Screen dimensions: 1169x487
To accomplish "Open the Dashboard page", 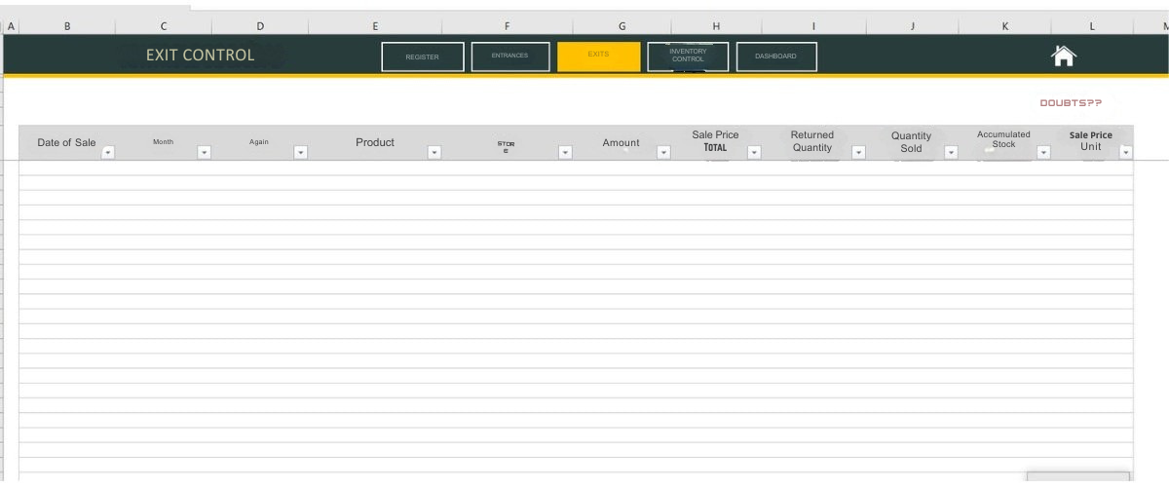I will (x=775, y=56).
